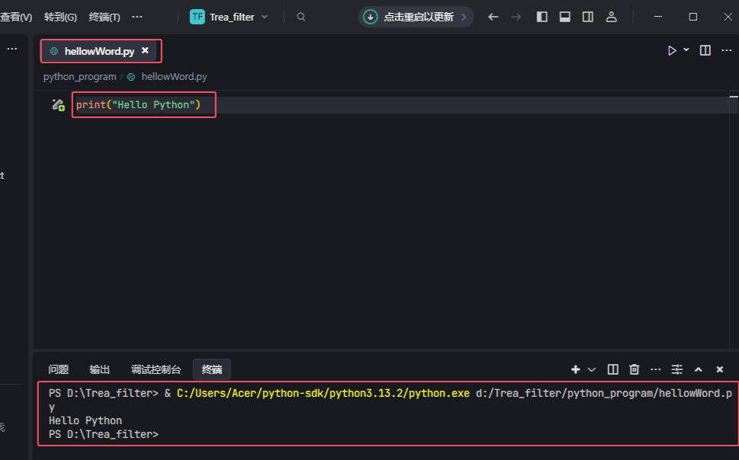Minimize the Trea window

[658, 17]
